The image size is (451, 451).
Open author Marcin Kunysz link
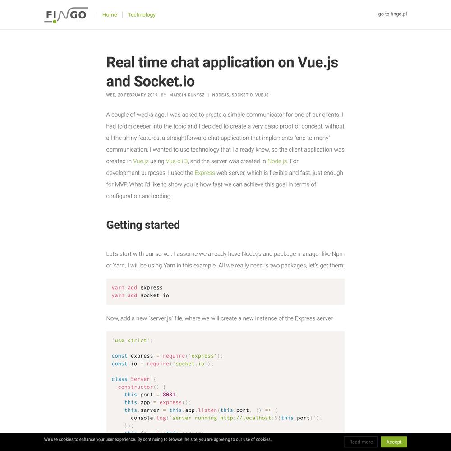point(187,95)
